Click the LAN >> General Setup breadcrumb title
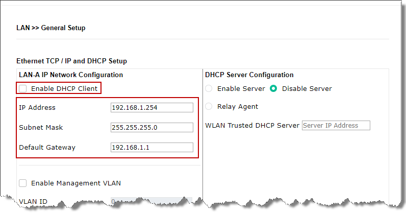Screen dimensions: 406x213 51,28
